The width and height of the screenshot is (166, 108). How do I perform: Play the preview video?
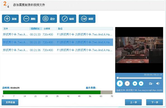click(x=120, y=83)
